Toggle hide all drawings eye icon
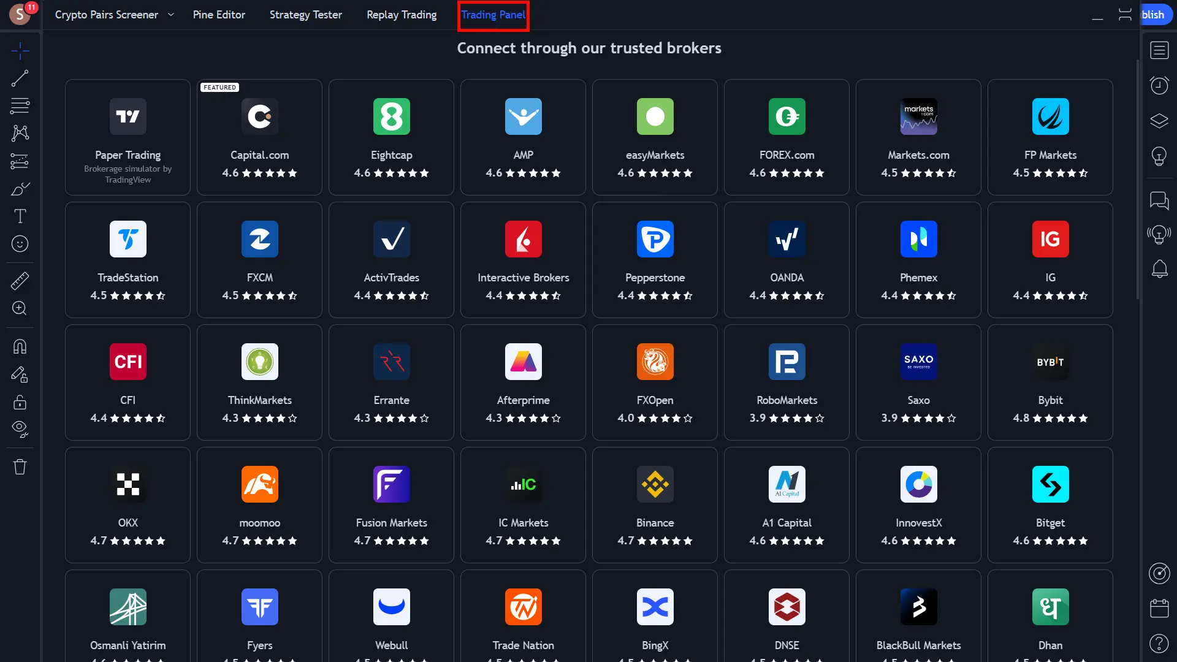1177x662 pixels. 20,430
